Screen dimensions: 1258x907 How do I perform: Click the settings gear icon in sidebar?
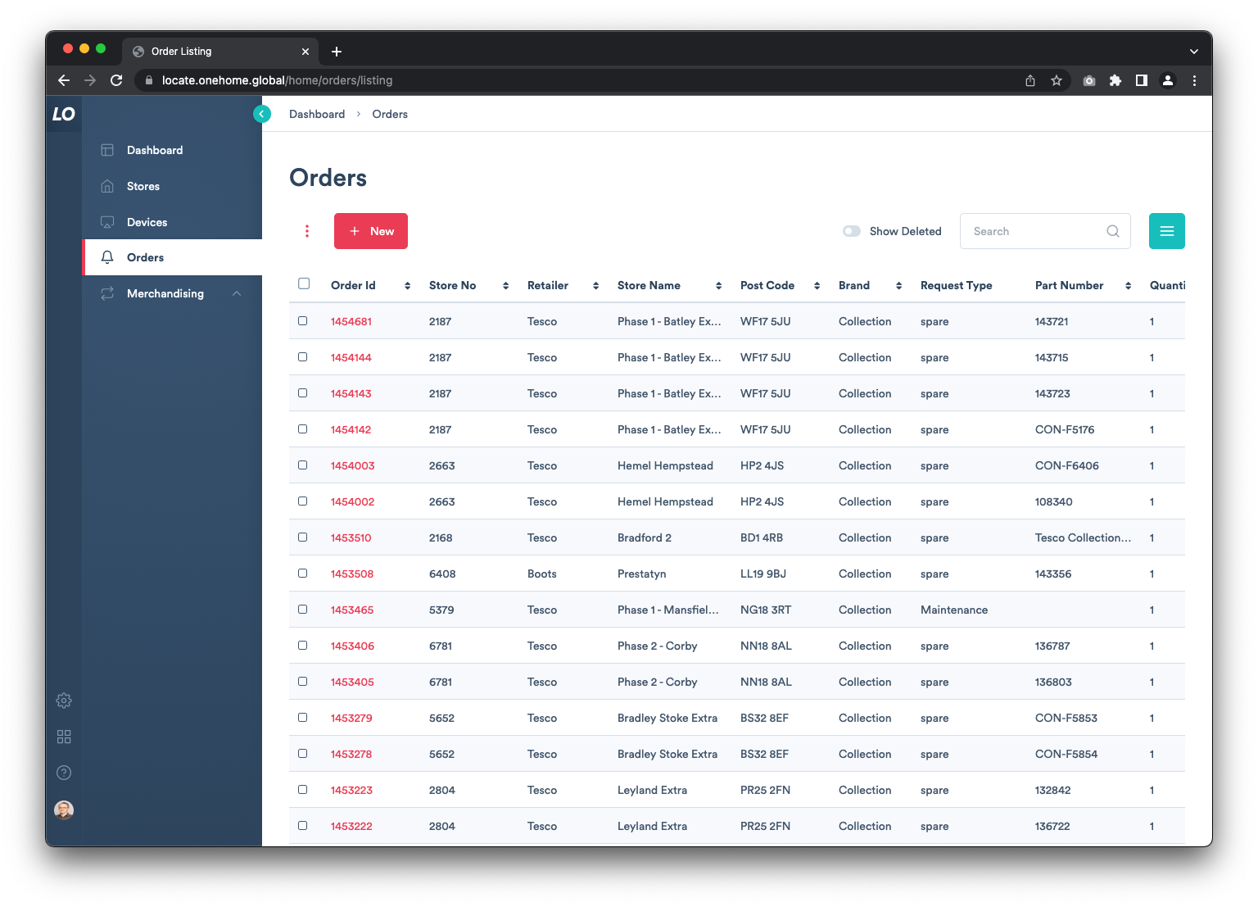pos(64,701)
